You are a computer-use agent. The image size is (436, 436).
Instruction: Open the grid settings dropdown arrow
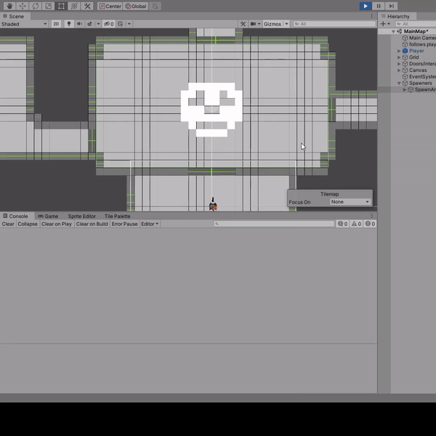pyautogui.click(x=129, y=24)
